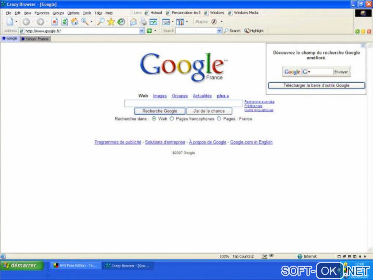Click the Zoom magnifier icon

click(85, 22)
